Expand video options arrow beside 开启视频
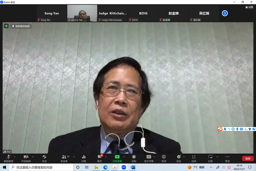The width and height of the screenshot is (256, 171). (x=33, y=157)
